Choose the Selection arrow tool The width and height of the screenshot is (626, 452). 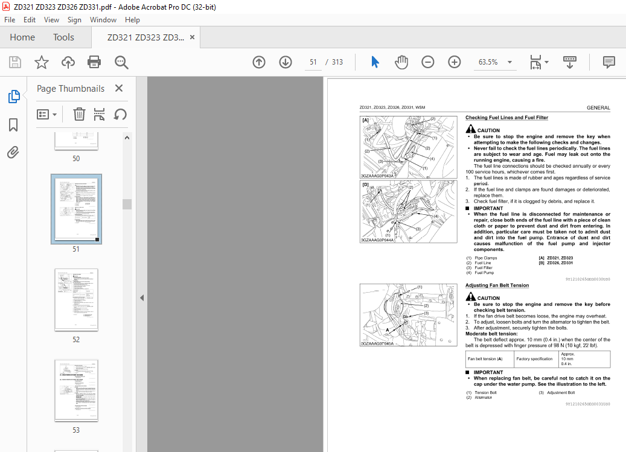coord(375,62)
